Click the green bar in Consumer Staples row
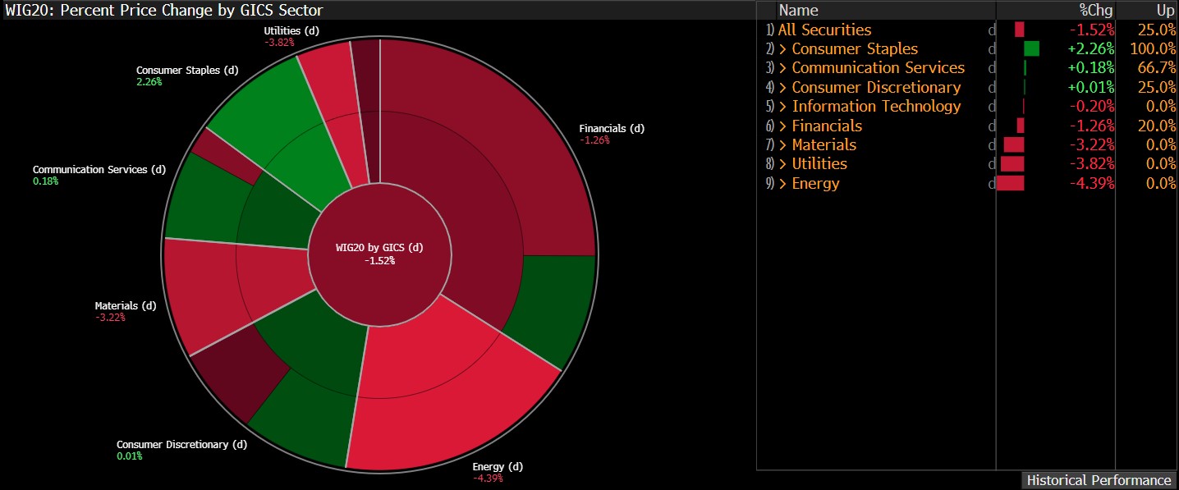Image resolution: width=1179 pixels, height=490 pixels. click(x=1032, y=49)
